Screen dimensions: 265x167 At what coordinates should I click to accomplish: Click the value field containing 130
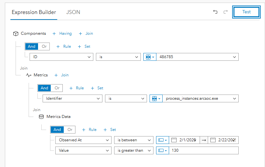204,150
